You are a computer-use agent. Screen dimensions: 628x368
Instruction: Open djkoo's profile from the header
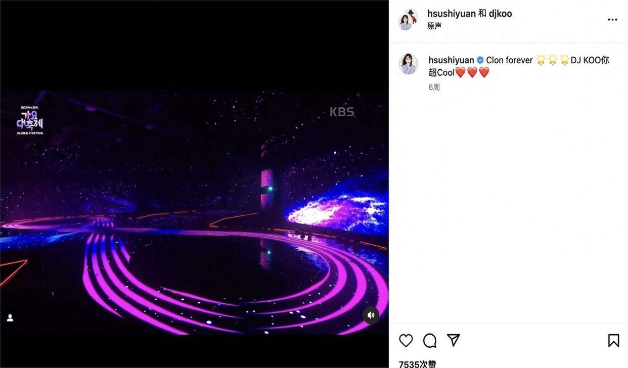tap(500, 14)
